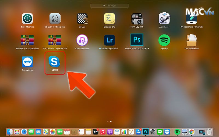This screenshot has height=137, width=219.
Task: Launch Time Machine app
Action: 27,19
